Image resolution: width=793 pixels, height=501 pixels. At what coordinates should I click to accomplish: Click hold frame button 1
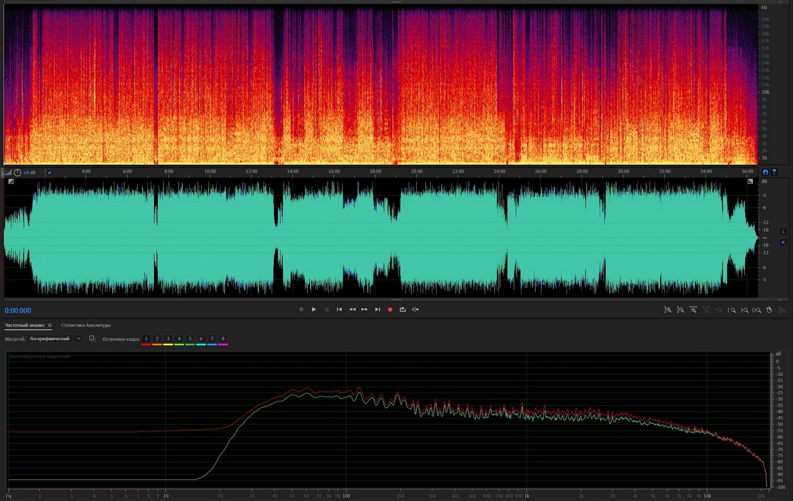146,339
